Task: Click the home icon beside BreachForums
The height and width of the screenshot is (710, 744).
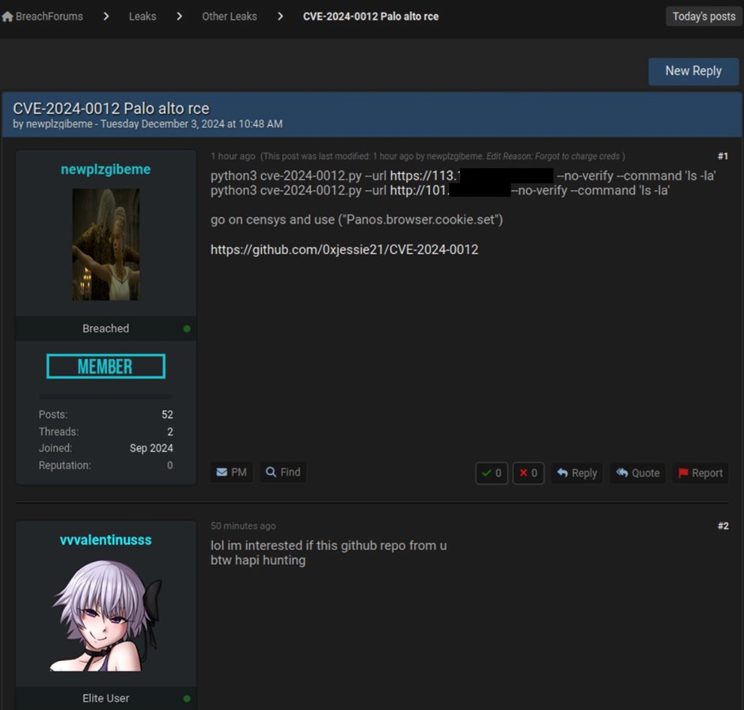Action: click(x=8, y=17)
